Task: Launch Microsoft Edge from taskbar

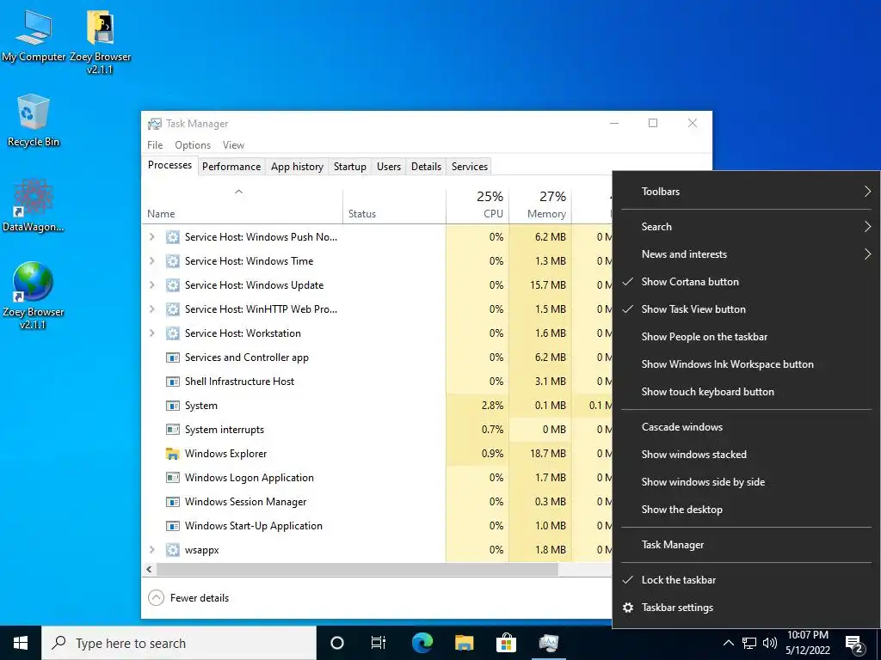Action: coord(422,643)
